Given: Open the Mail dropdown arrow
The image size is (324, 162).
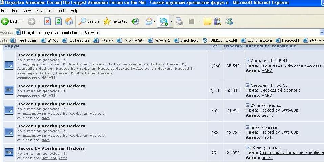Looking at the screenshot, I should (x=155, y=21).
